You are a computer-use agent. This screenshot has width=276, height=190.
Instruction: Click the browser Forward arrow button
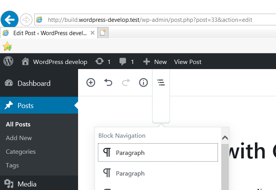point(26,20)
